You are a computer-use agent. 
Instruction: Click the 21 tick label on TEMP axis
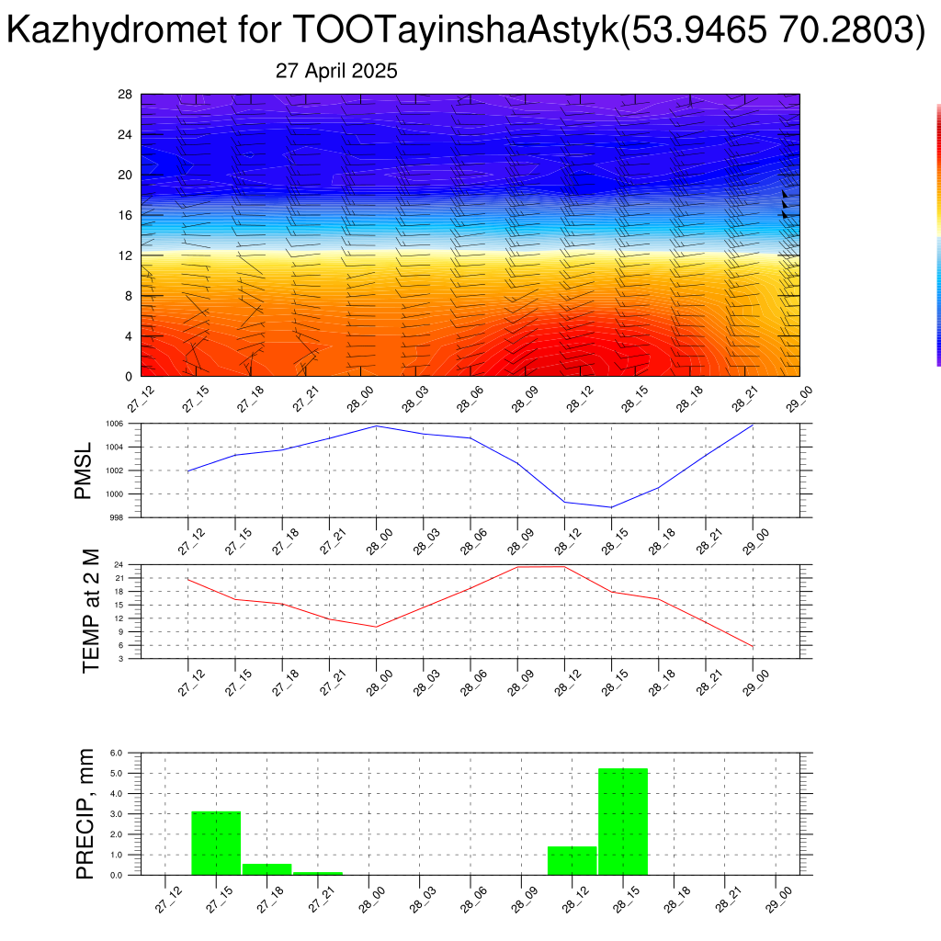[119, 578]
